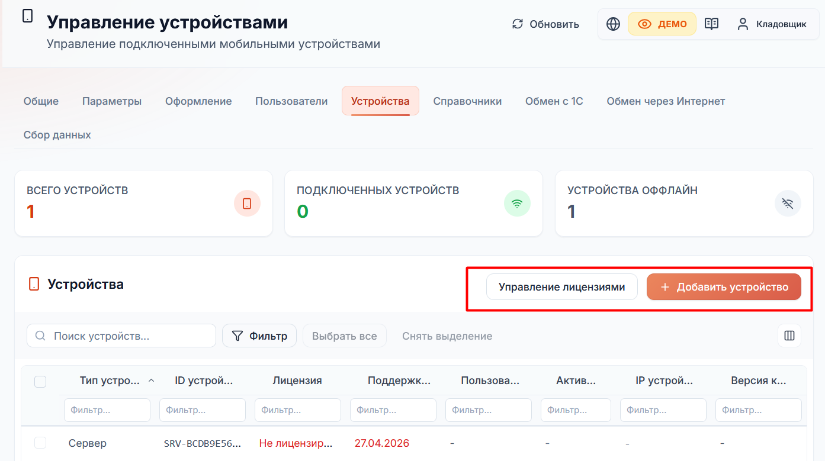Click the orange device icon next to Устройства heading
Screen dimensions: 825x461
[x=34, y=284]
